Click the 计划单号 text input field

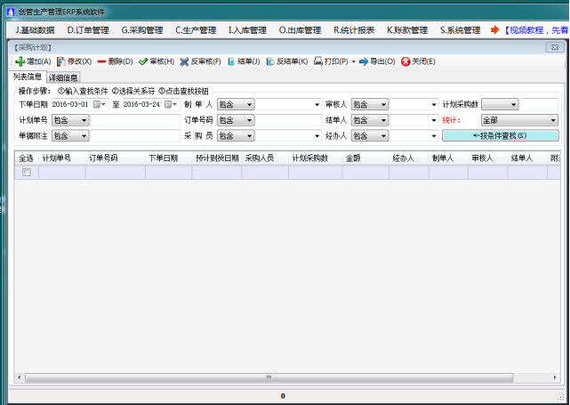pyautogui.click(x=135, y=120)
